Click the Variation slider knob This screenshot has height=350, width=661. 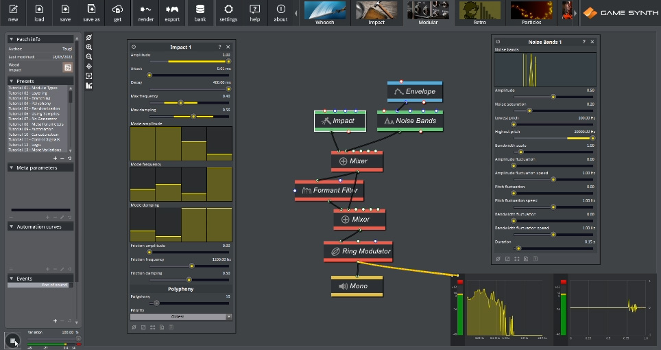click(78, 338)
